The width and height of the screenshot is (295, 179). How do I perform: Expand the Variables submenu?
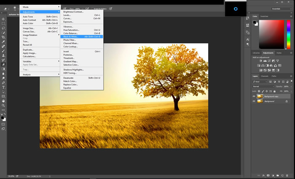click(40, 61)
